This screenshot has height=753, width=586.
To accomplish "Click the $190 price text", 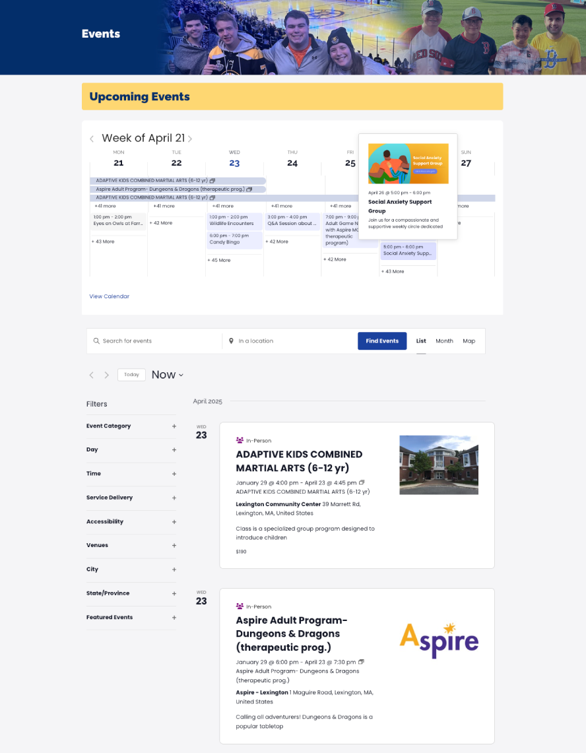I will click(x=241, y=552).
